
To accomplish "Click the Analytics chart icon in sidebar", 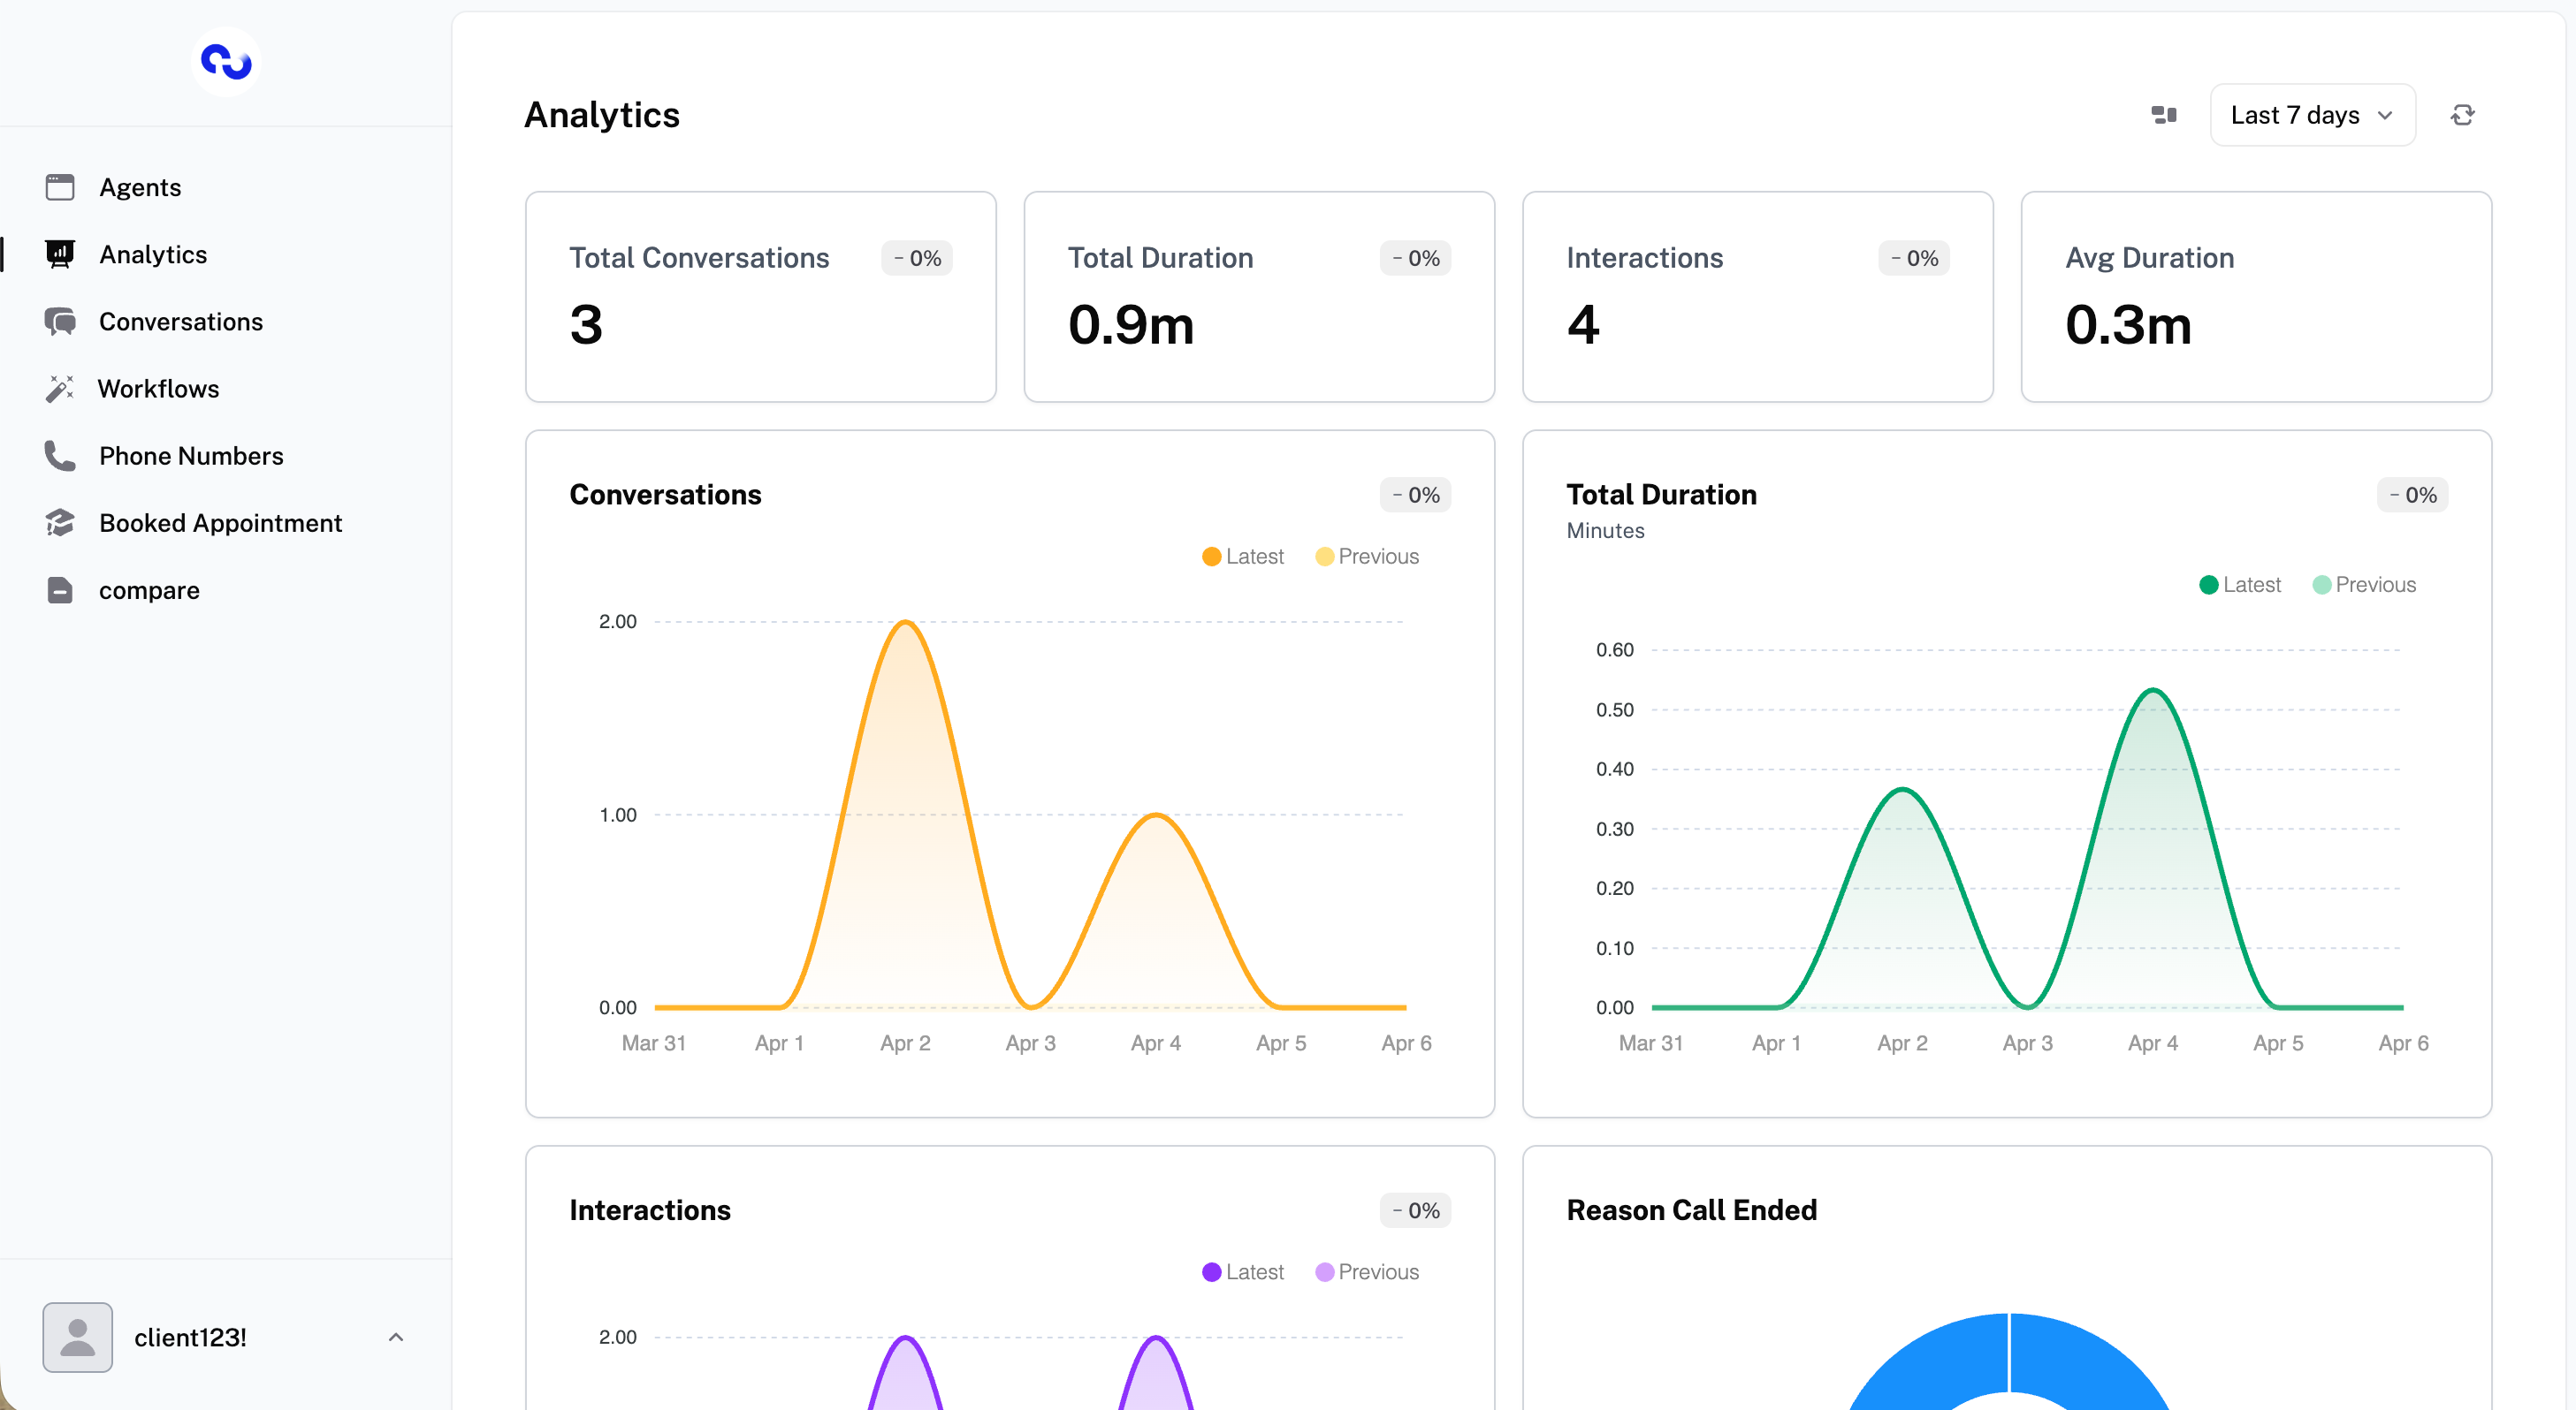I will (x=60, y=254).
